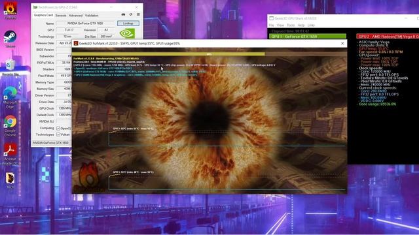Screen dimensions: 419x235
Task: Click the 'Compute Units: 8' line
Action: point(373,45)
